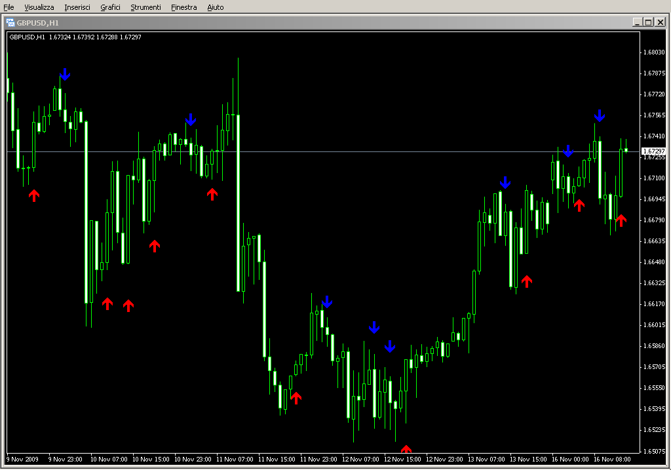Click the 9 Nov 23:00 time label
671x470 pixels.
65,460
